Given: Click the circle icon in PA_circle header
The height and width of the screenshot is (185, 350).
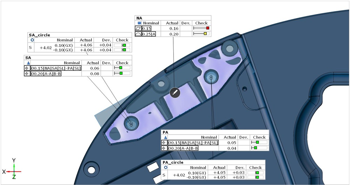Looking at the screenshot, I should point(166,168).
